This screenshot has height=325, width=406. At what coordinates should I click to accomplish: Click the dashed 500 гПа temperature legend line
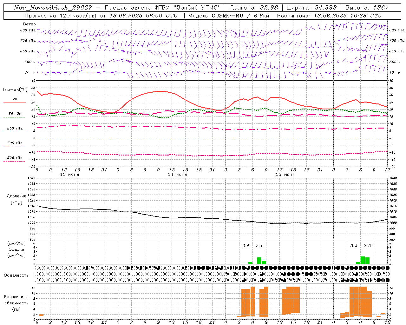click(14, 161)
